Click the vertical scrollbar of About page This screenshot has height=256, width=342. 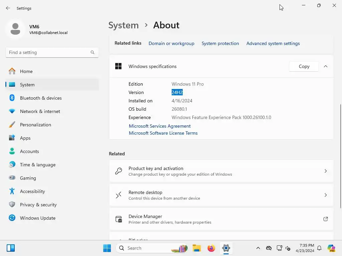[340, 156]
